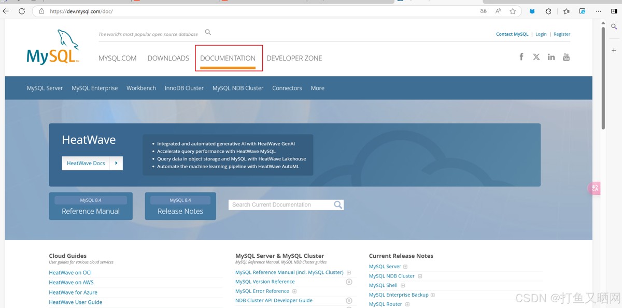Click download icon beside MySQL Version Reference
The width and height of the screenshot is (622, 308).
349,282
